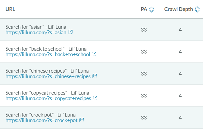203x129 pixels.
Task: Click PA value in chinese recipes row
Action: (144, 73)
